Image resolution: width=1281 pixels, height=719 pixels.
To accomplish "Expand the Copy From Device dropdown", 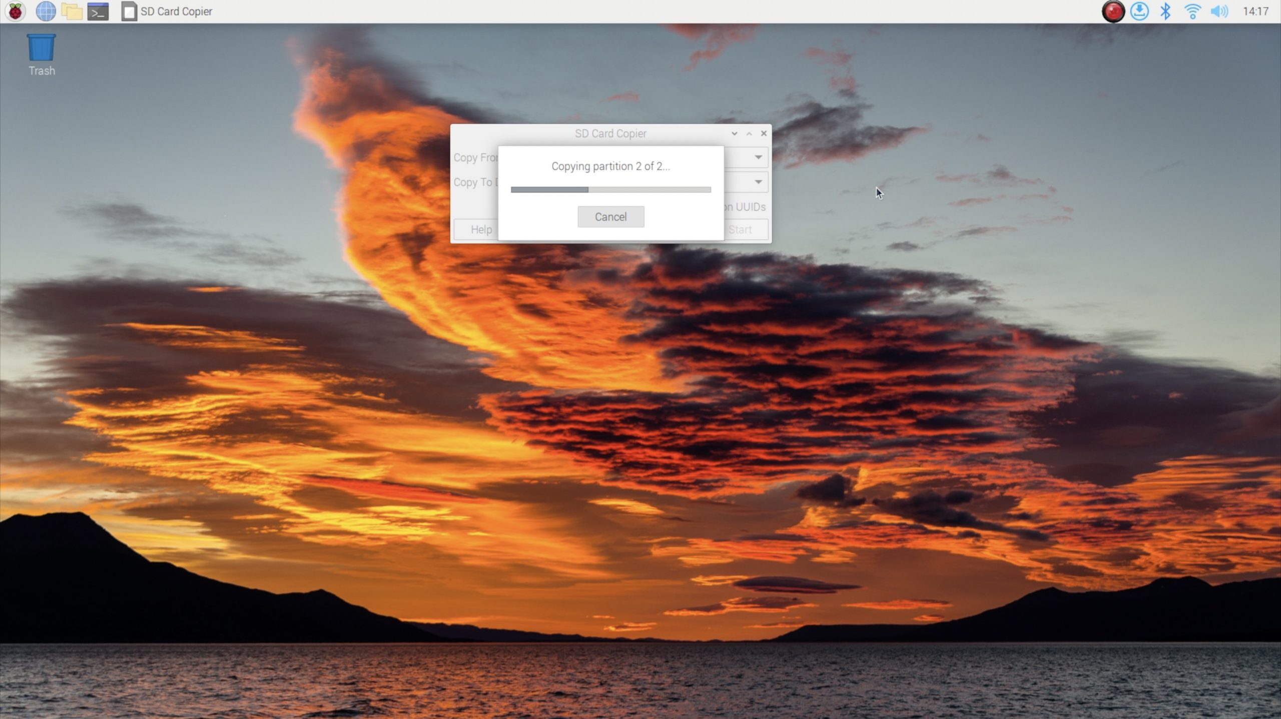I will click(758, 157).
